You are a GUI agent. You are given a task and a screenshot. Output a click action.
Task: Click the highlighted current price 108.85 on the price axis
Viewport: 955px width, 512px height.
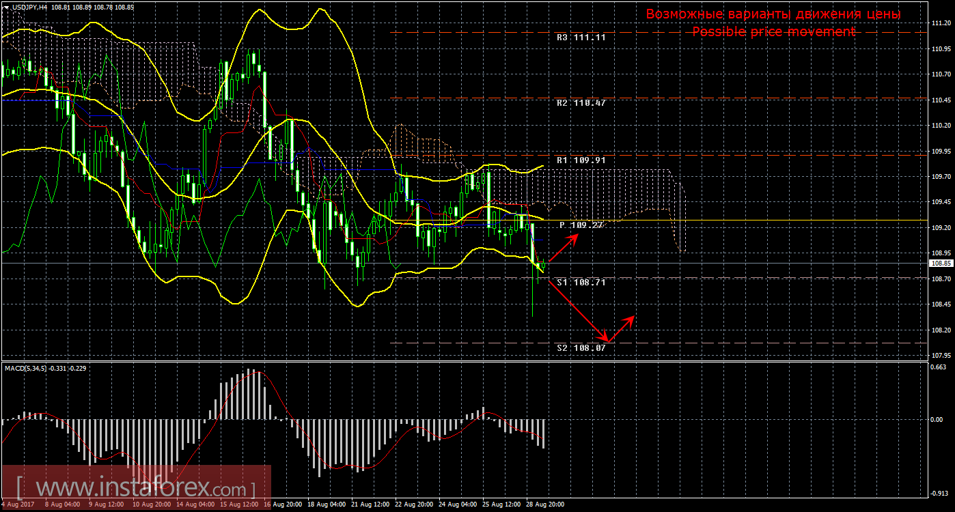pyautogui.click(x=940, y=263)
